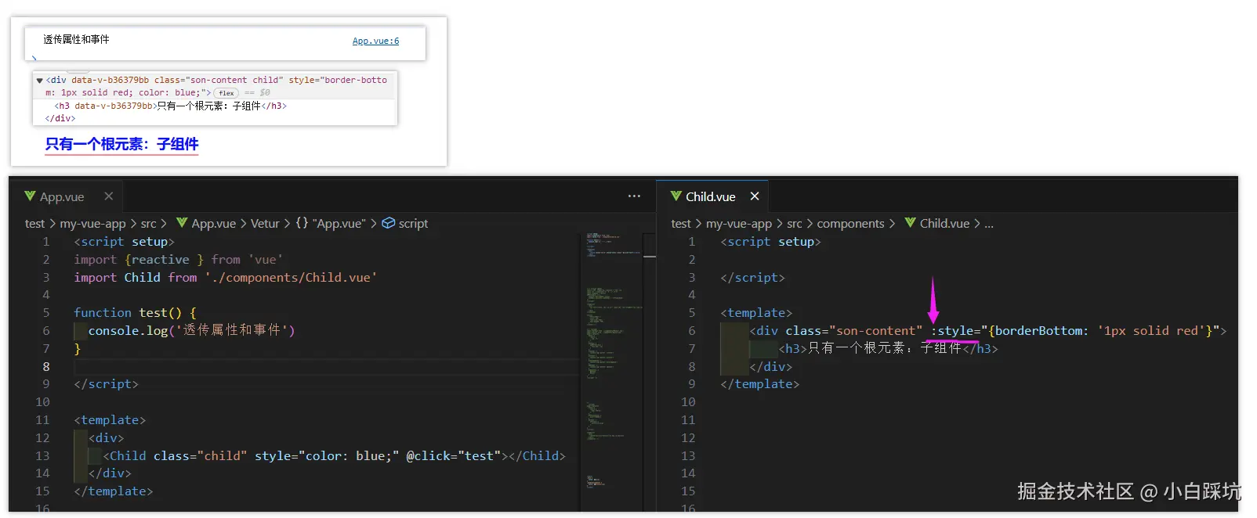This screenshot has height=518, width=1257.
Task: Select 'test' breadcrumb in Child.vue editor
Action: tap(681, 224)
